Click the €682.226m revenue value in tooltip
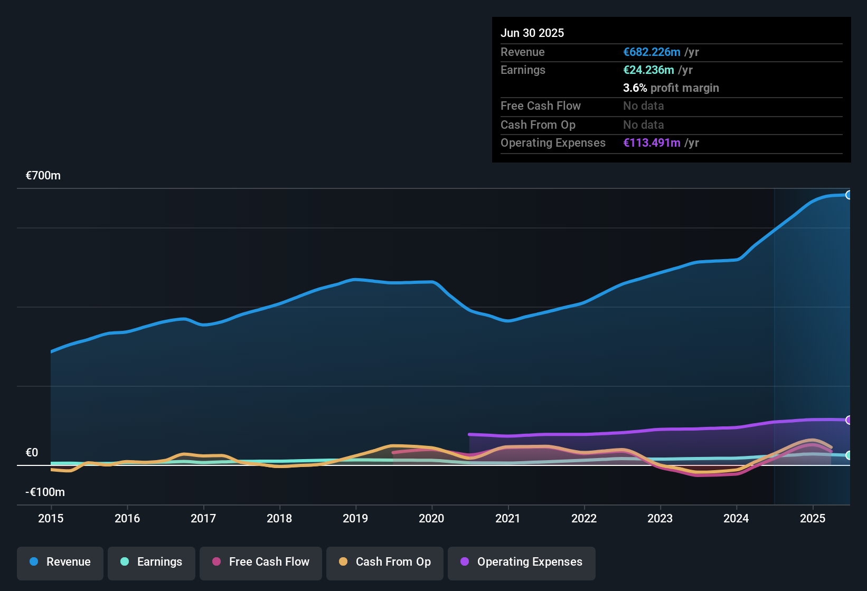Screen dimensions: 867x591 (x=652, y=52)
